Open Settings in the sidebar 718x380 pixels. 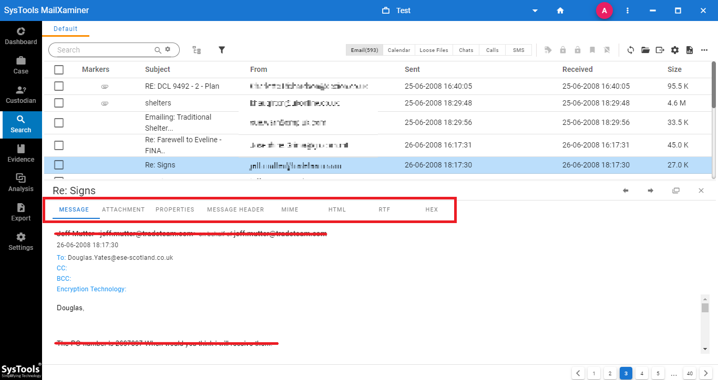click(x=21, y=241)
